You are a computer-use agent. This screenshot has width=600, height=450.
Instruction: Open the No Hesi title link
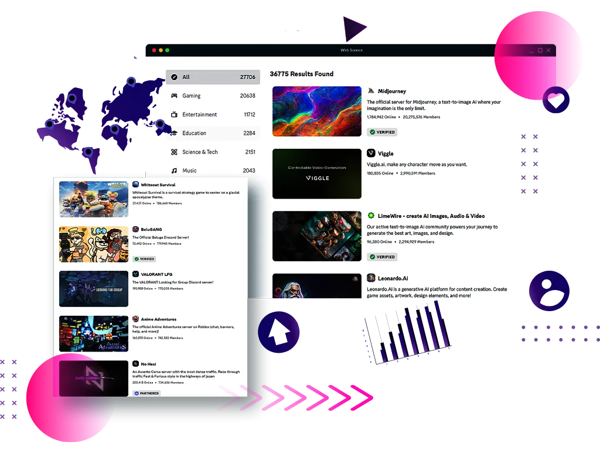(x=148, y=364)
